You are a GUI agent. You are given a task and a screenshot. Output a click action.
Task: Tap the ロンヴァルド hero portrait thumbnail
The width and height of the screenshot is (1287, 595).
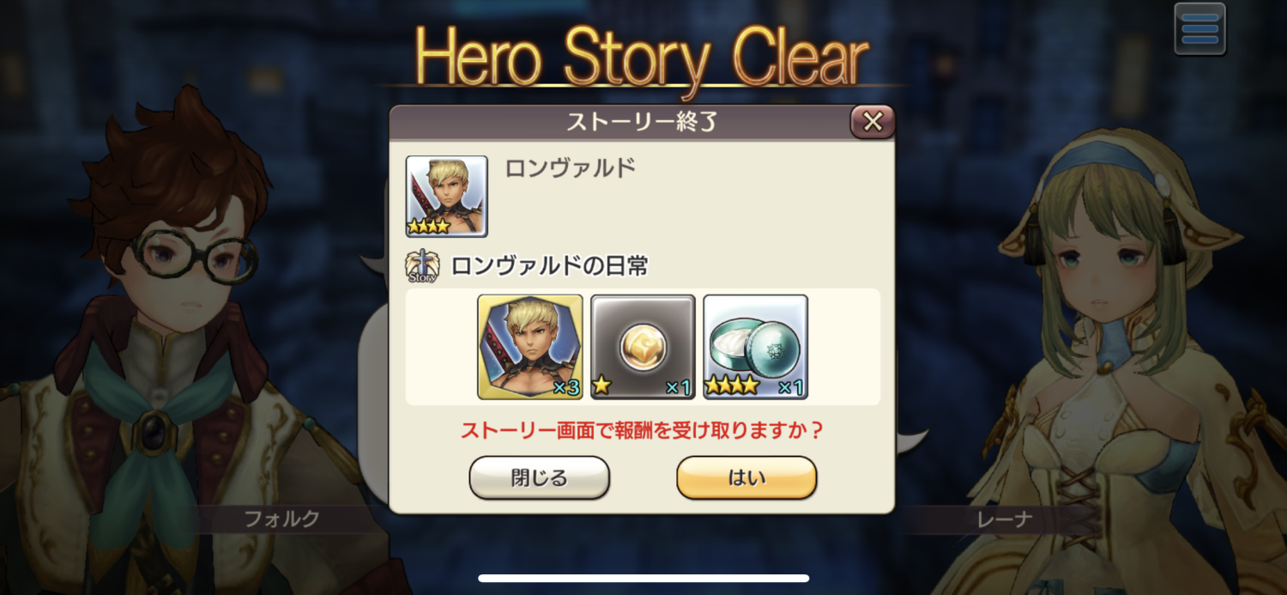(446, 196)
